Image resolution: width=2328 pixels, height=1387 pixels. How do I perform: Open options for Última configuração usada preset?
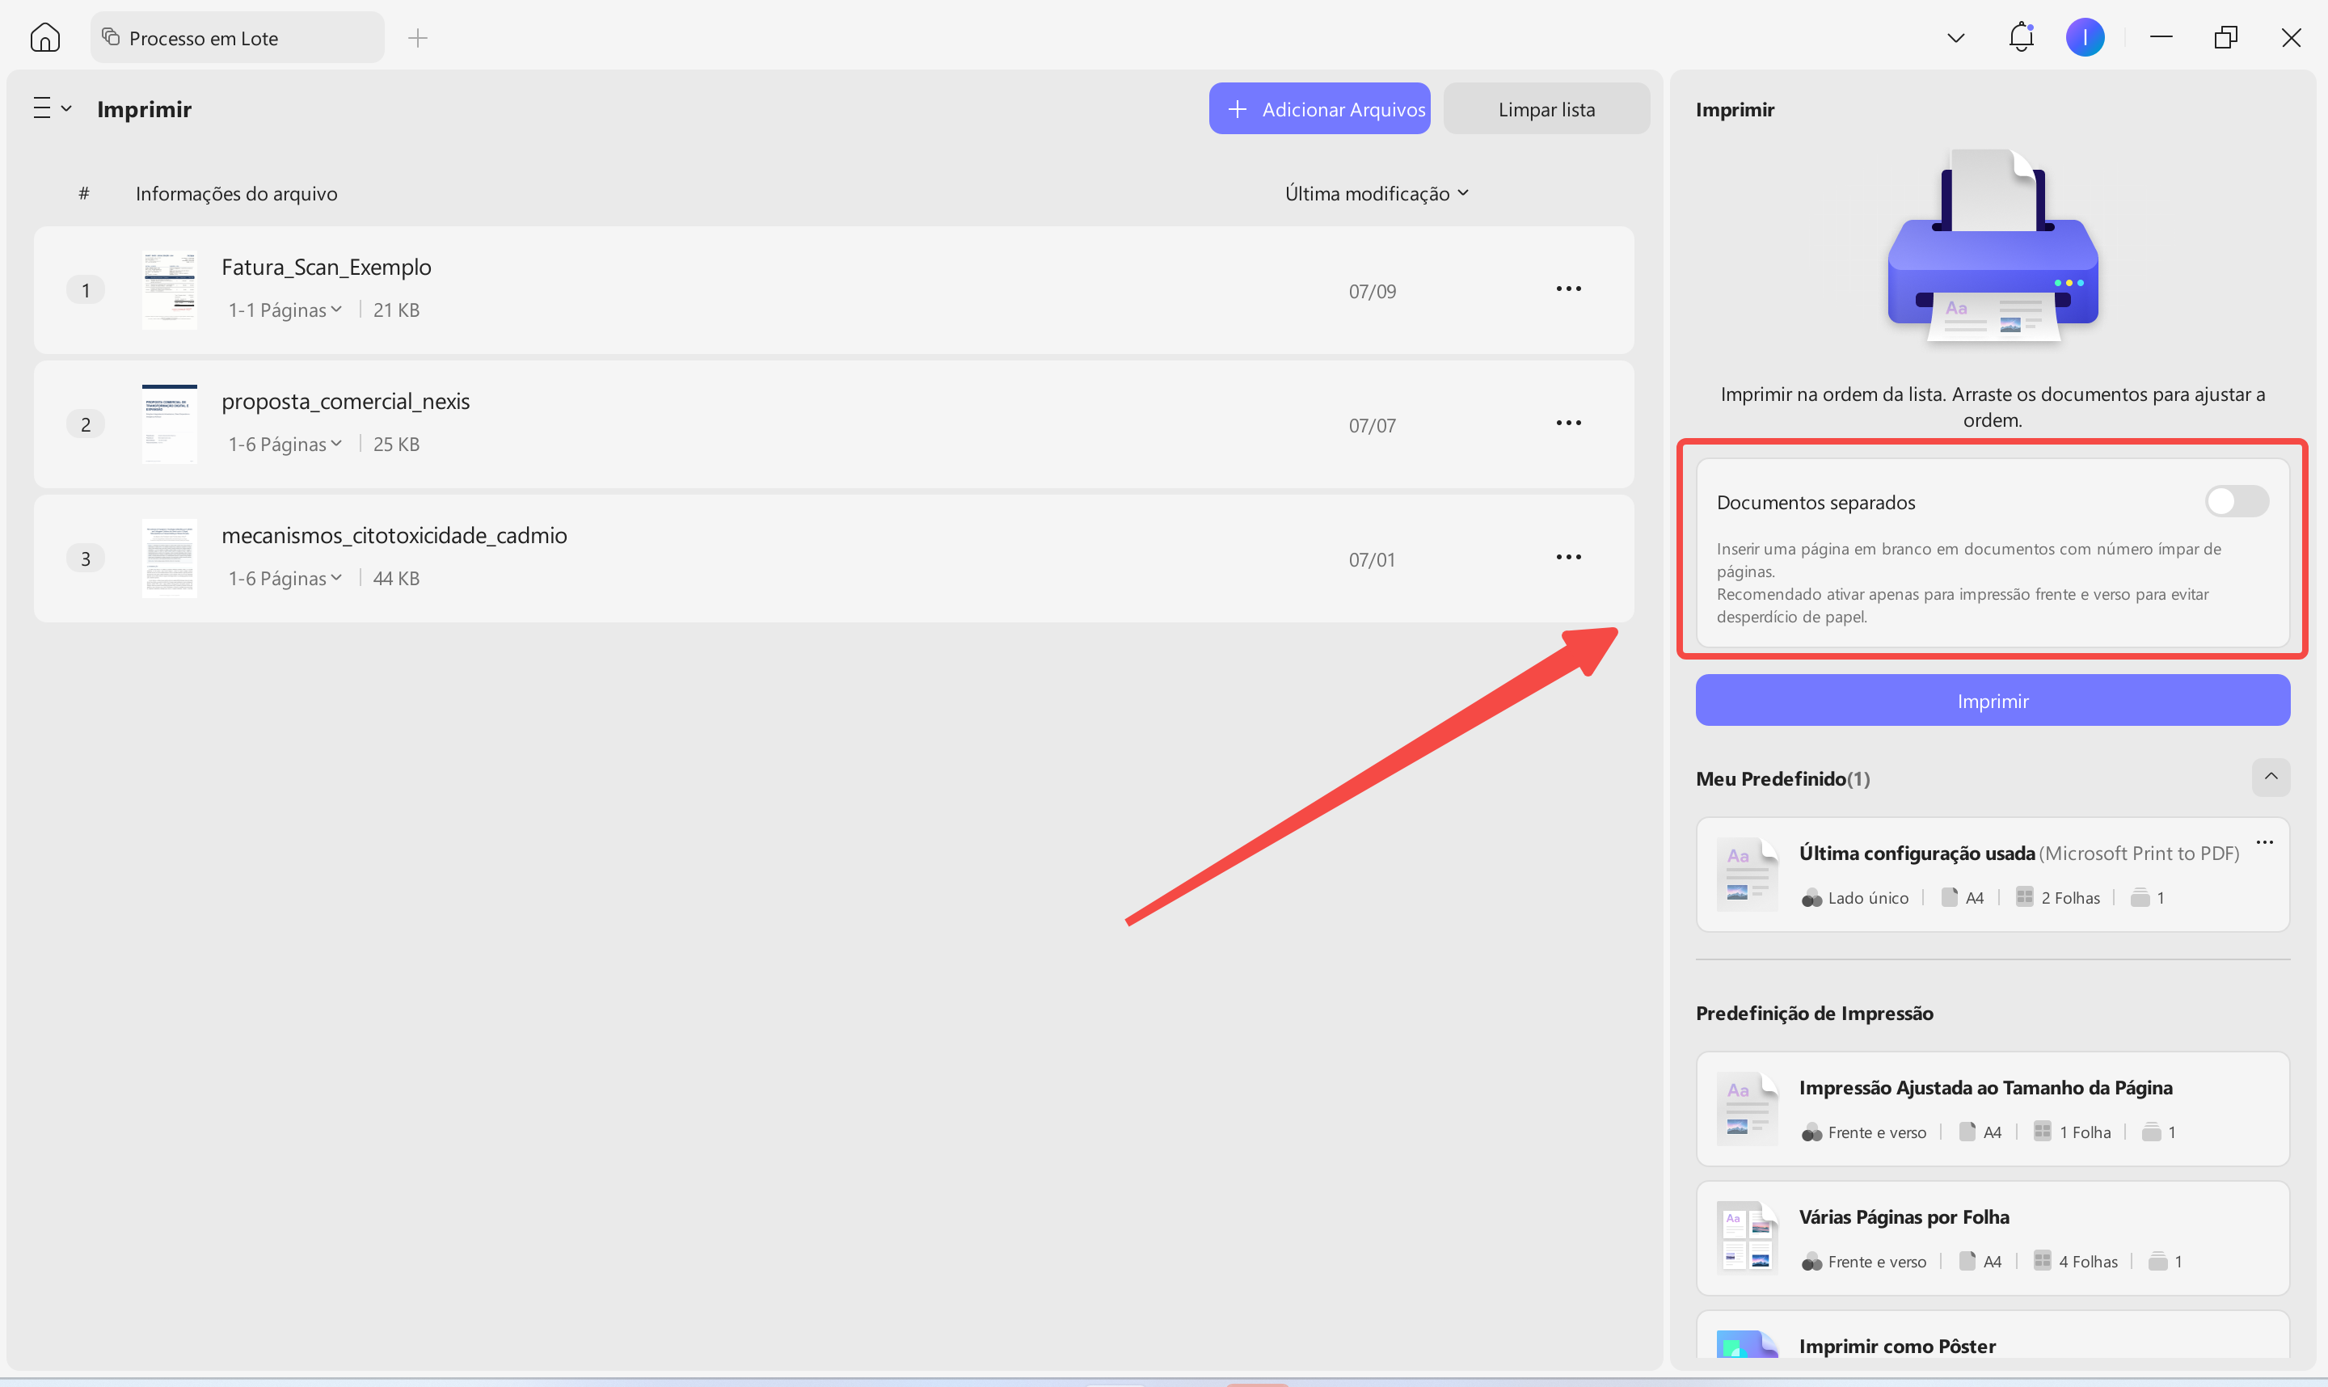click(2264, 842)
